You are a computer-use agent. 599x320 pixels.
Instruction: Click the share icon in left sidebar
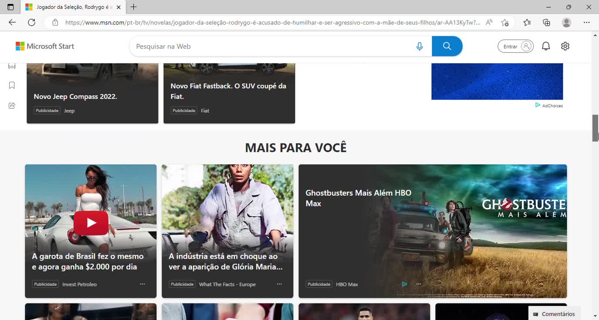pos(12,105)
